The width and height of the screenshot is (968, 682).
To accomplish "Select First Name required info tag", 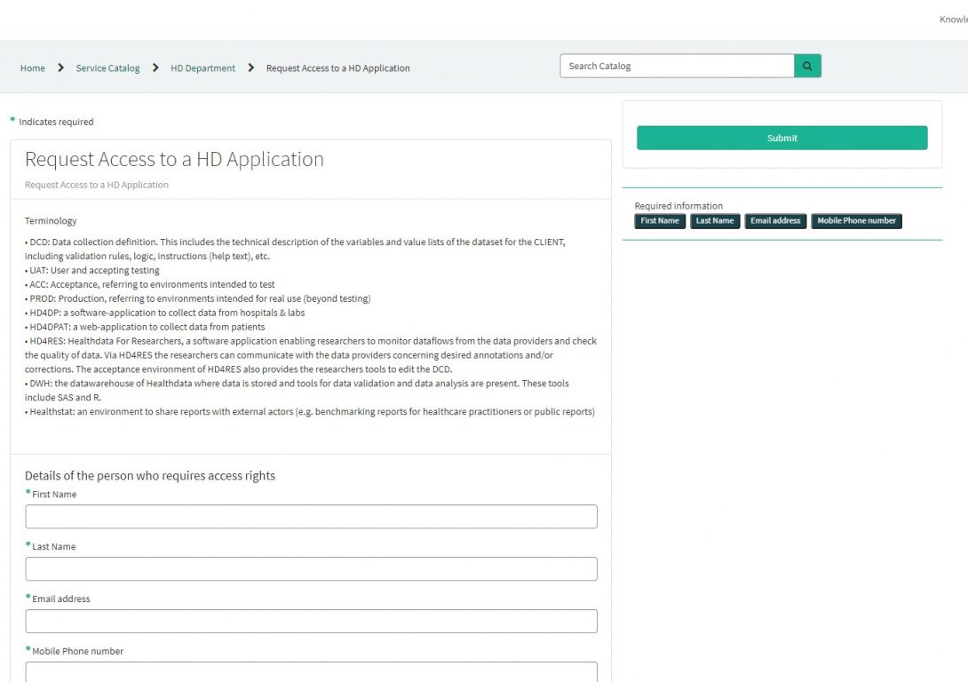I will pyautogui.click(x=660, y=221).
